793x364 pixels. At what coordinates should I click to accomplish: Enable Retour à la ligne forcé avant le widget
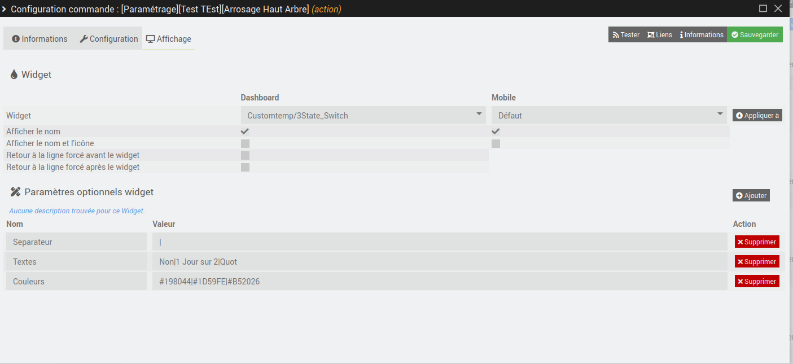pyautogui.click(x=245, y=155)
